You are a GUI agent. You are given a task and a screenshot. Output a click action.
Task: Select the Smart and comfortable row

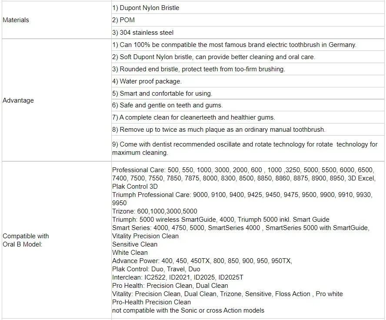[x=162, y=93]
